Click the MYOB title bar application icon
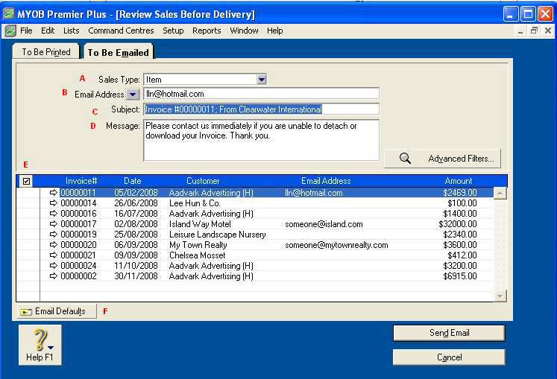The height and width of the screenshot is (379, 557). coord(8,14)
